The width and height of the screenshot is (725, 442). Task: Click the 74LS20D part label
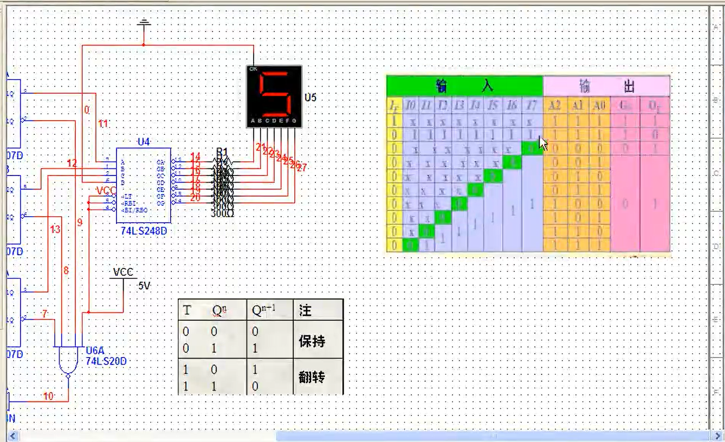point(106,360)
